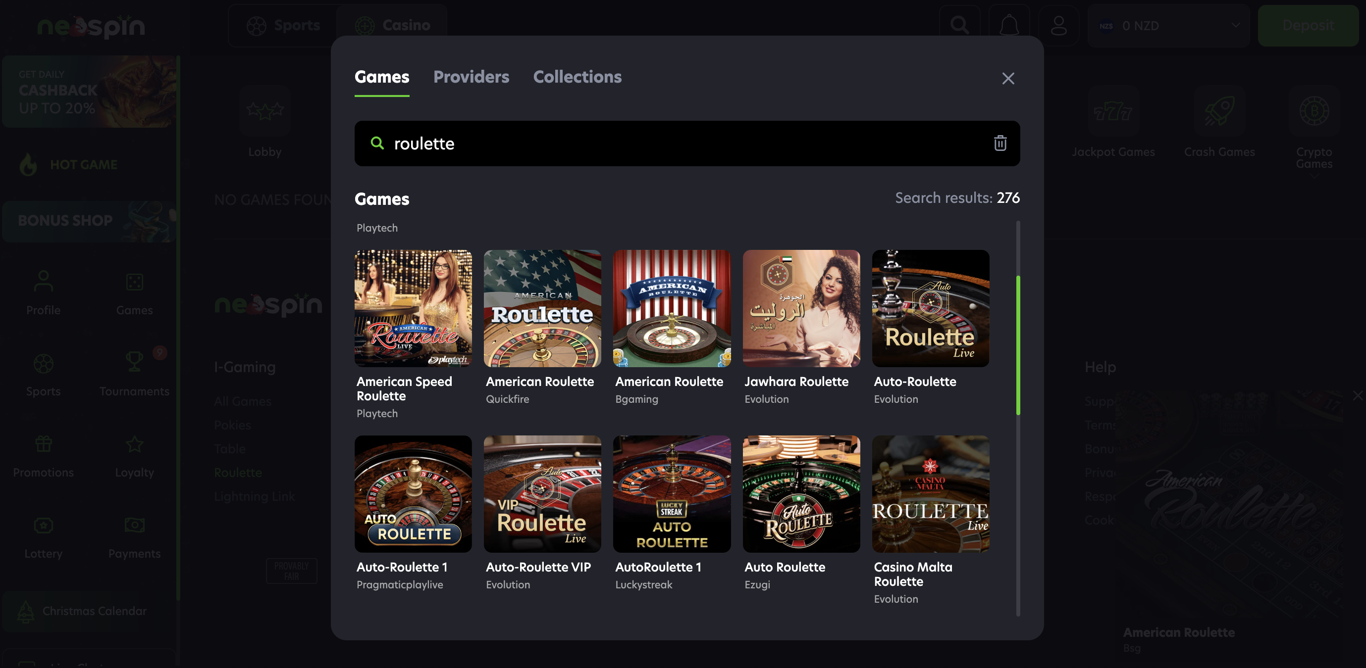Open the user account icon
The image size is (1366, 668).
(x=1058, y=25)
